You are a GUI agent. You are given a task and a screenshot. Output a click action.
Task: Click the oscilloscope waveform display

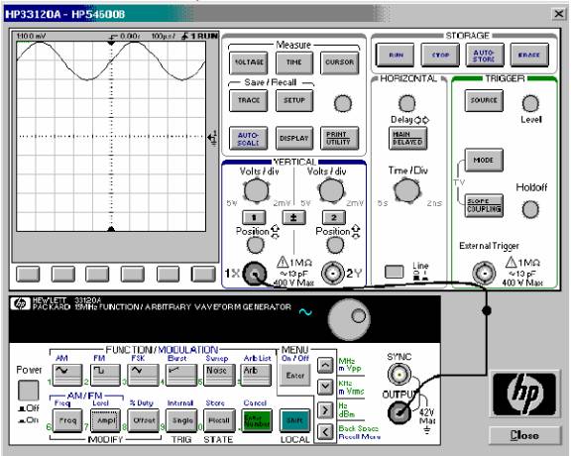click(x=111, y=137)
